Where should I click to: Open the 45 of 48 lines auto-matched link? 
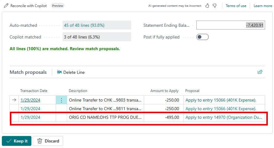tap(84, 25)
